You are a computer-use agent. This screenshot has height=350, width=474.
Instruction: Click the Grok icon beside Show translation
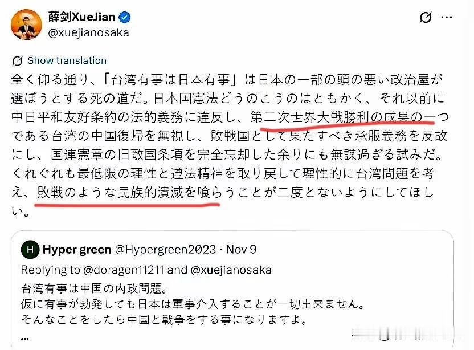(17, 61)
